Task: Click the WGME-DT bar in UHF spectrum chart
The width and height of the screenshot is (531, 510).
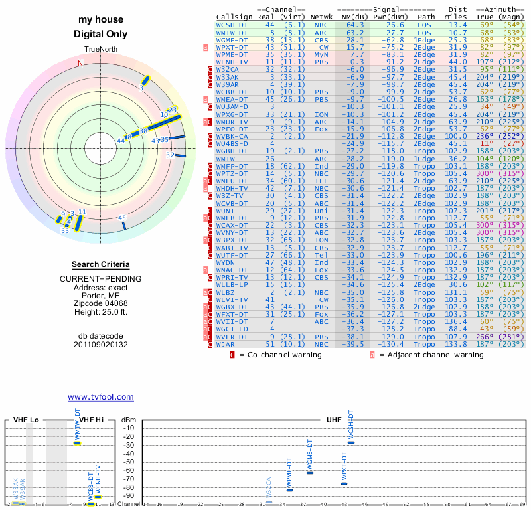Action: (x=309, y=472)
